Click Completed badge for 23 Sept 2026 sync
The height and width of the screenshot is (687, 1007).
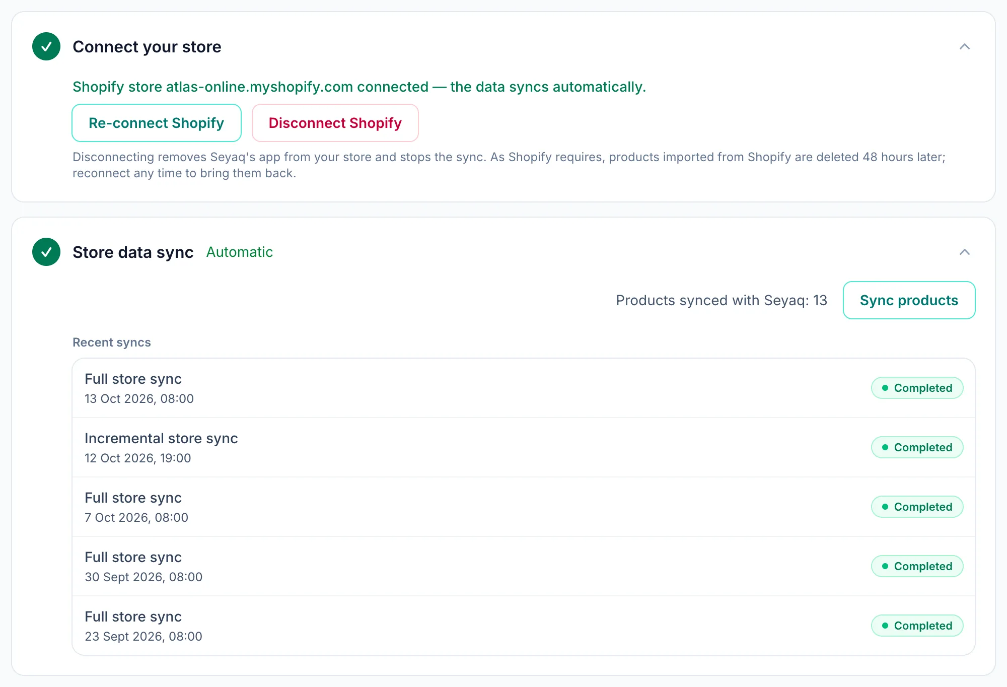pyautogui.click(x=917, y=626)
